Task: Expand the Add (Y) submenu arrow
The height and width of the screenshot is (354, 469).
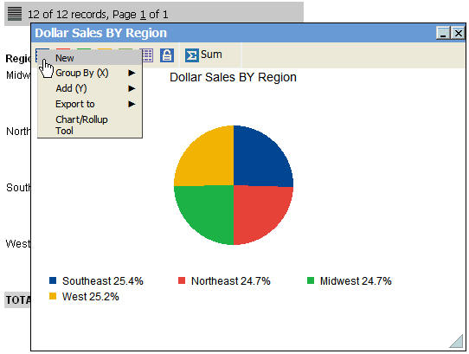Action: (132, 88)
